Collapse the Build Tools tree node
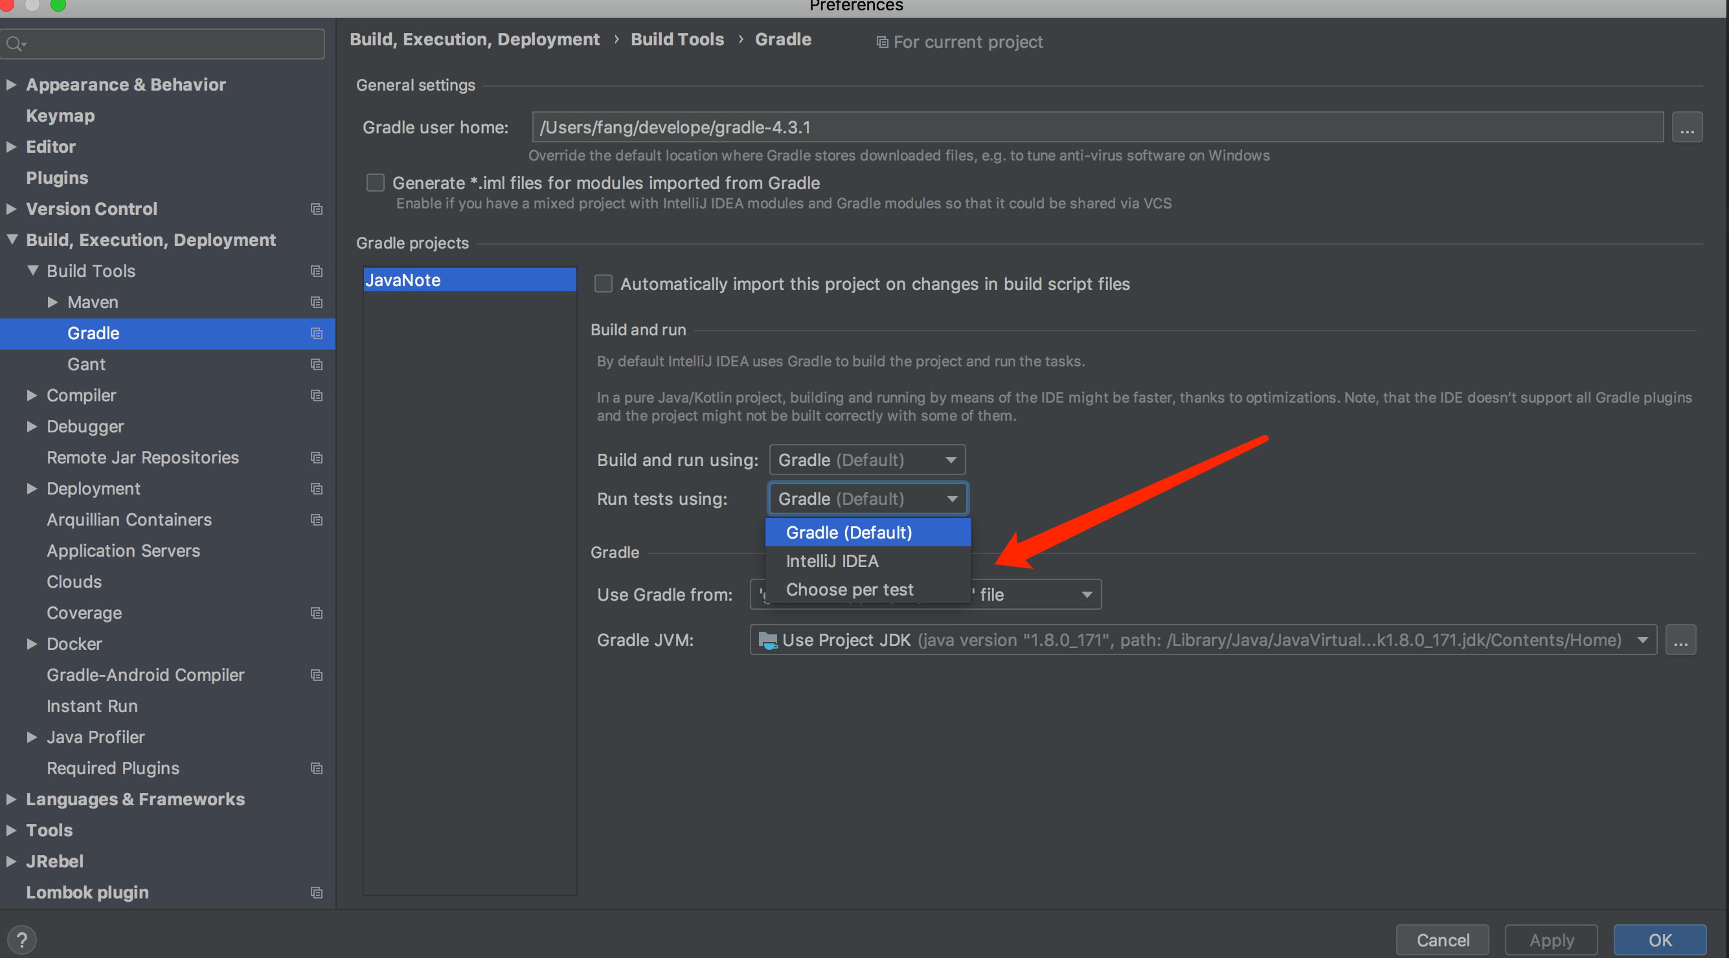The image size is (1729, 958). click(32, 271)
